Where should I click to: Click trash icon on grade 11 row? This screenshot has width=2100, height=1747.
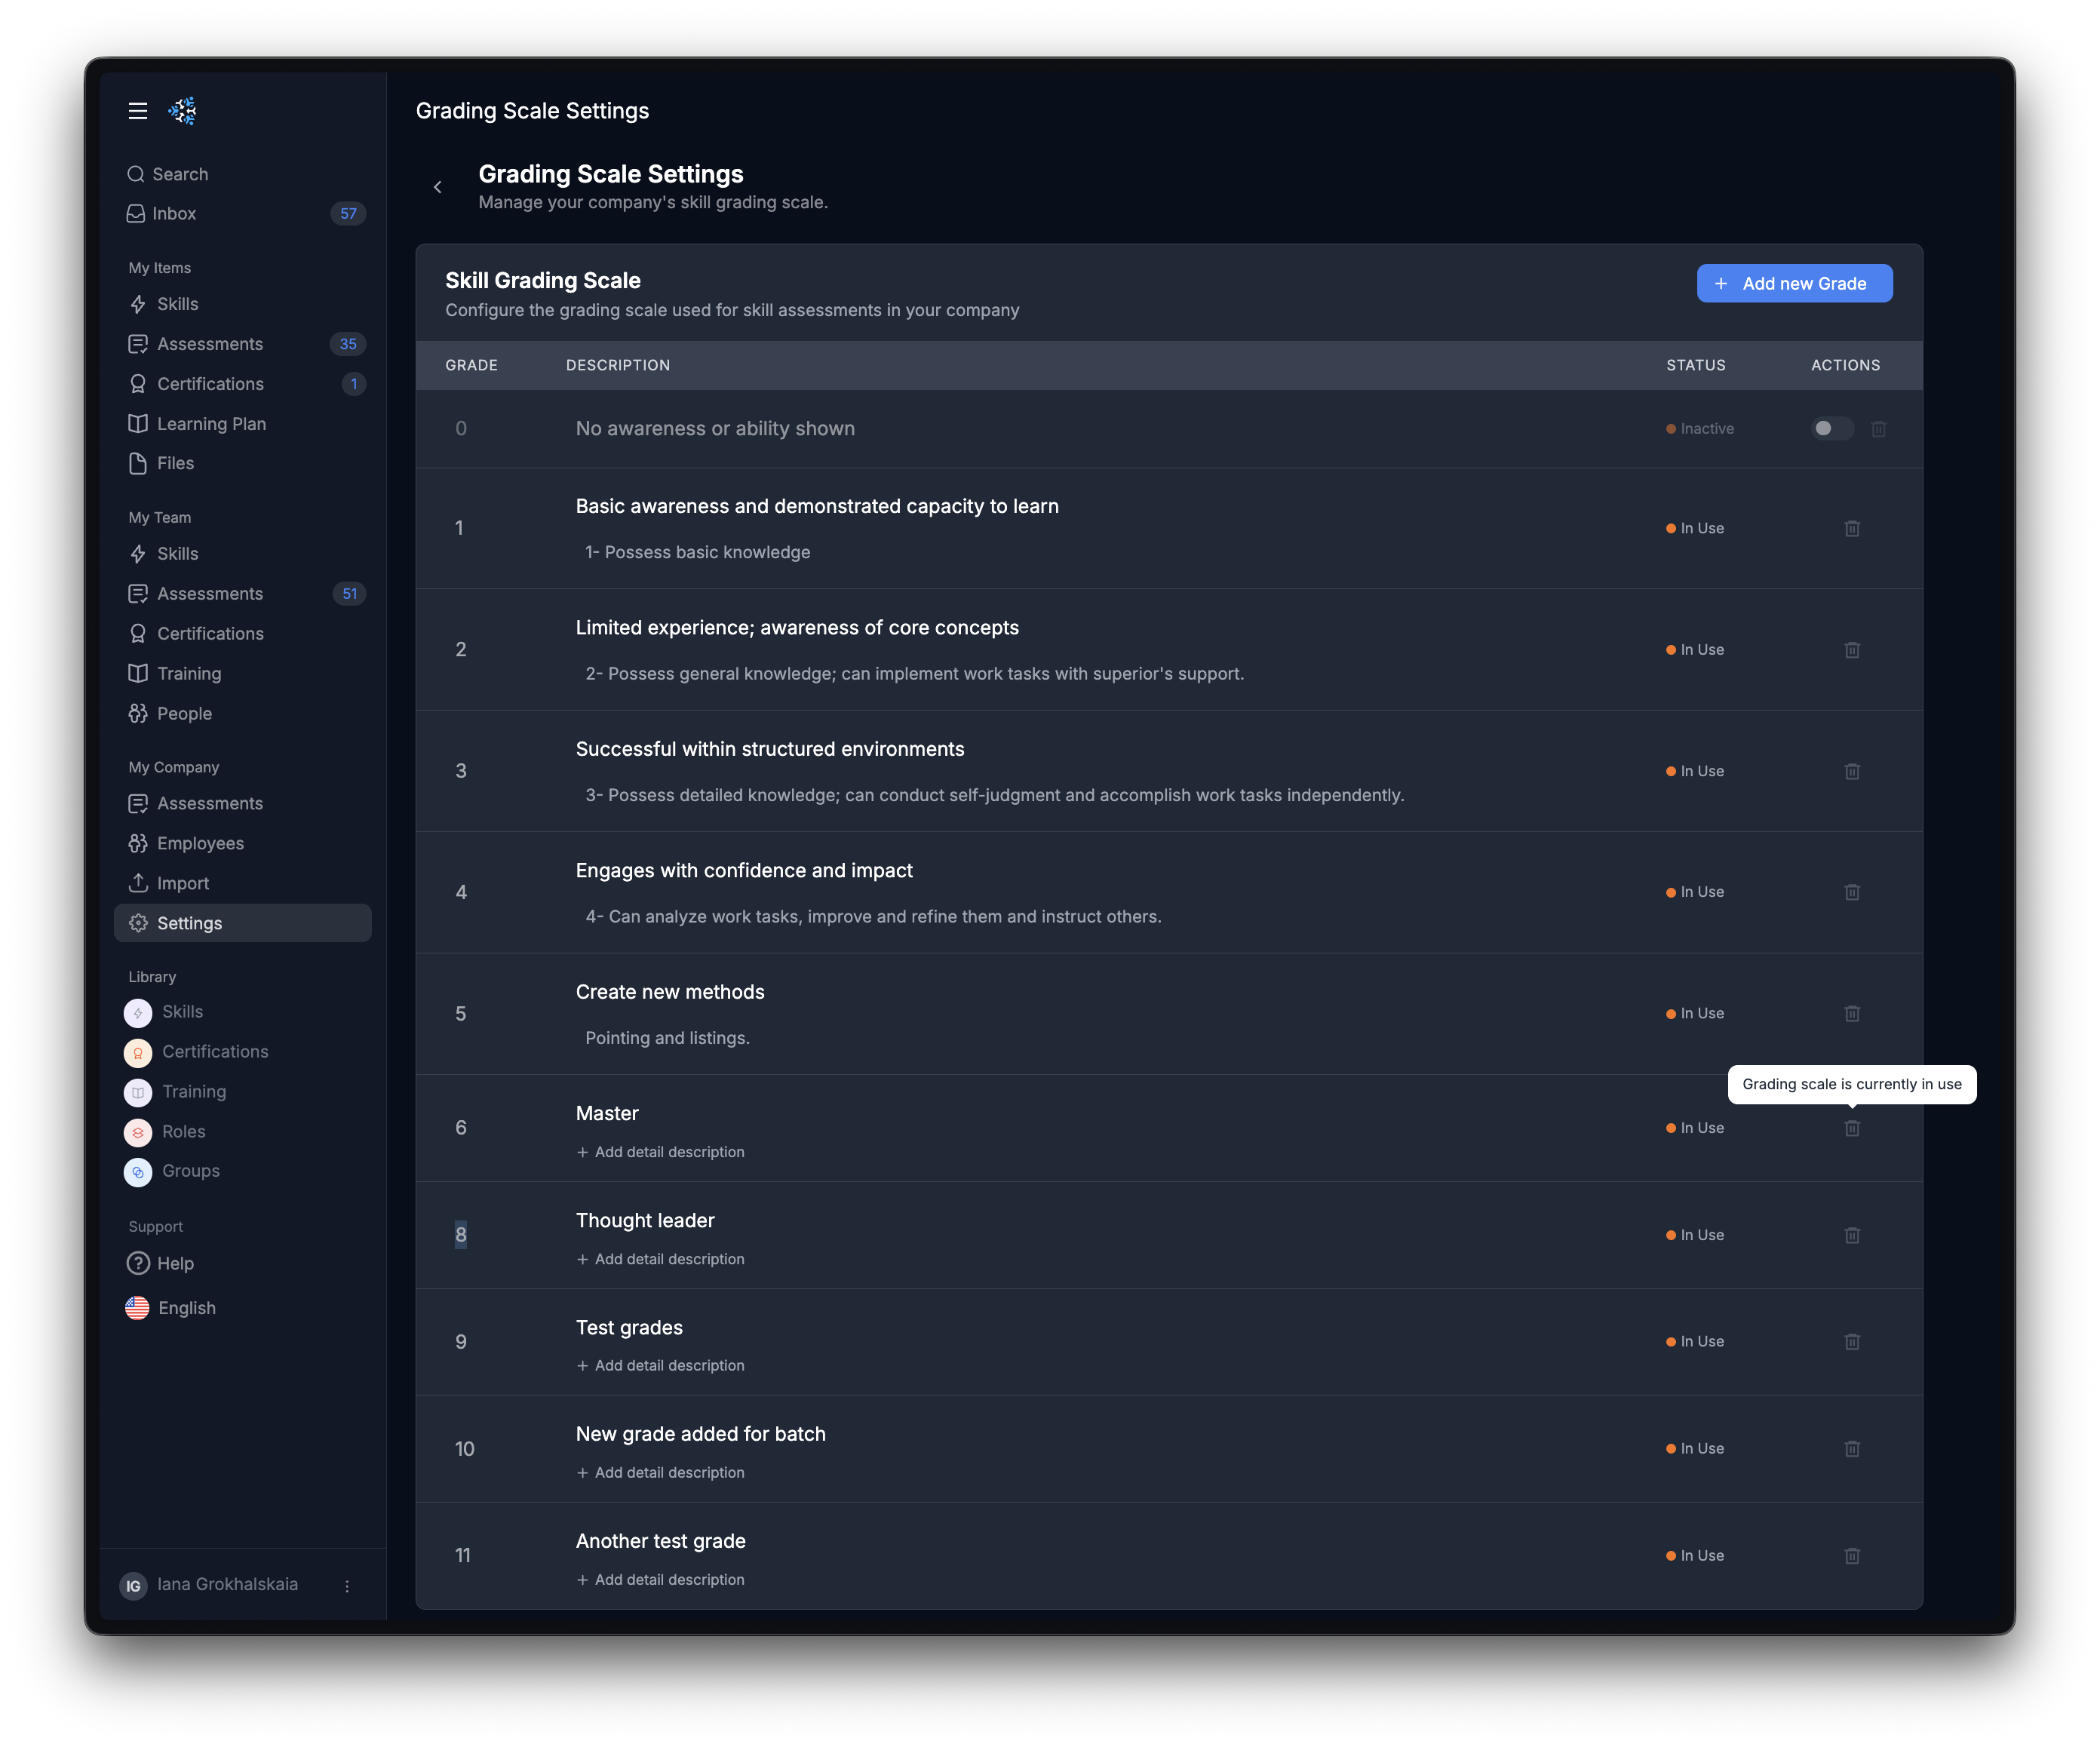point(1851,1555)
